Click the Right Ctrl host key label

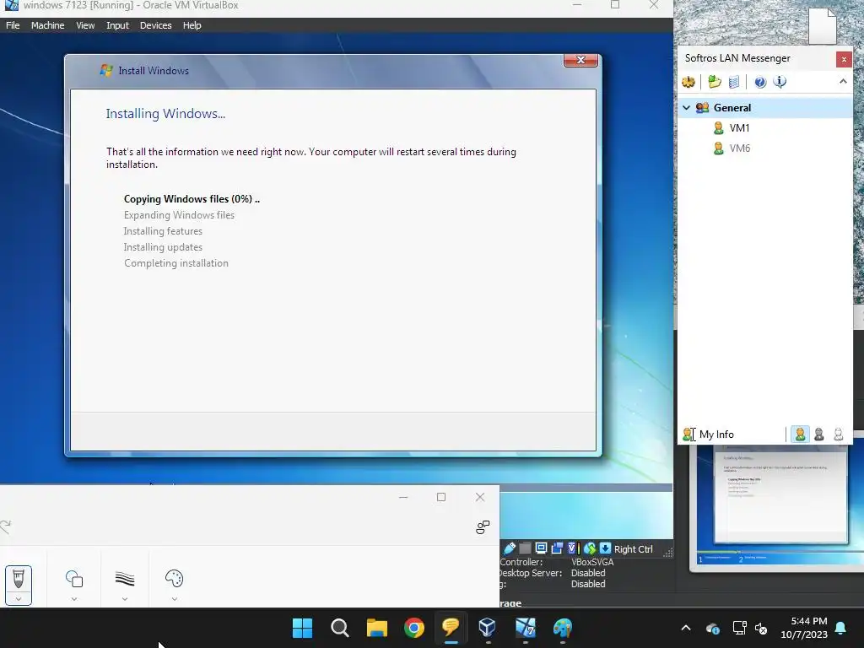633,548
